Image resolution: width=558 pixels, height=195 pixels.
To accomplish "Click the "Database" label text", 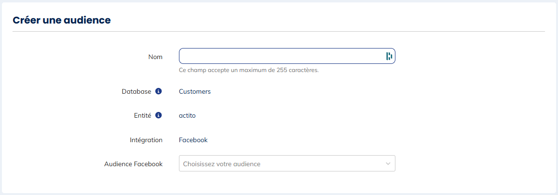I will 137,91.
